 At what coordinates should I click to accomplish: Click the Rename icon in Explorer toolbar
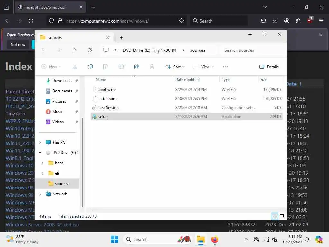coord(121,67)
